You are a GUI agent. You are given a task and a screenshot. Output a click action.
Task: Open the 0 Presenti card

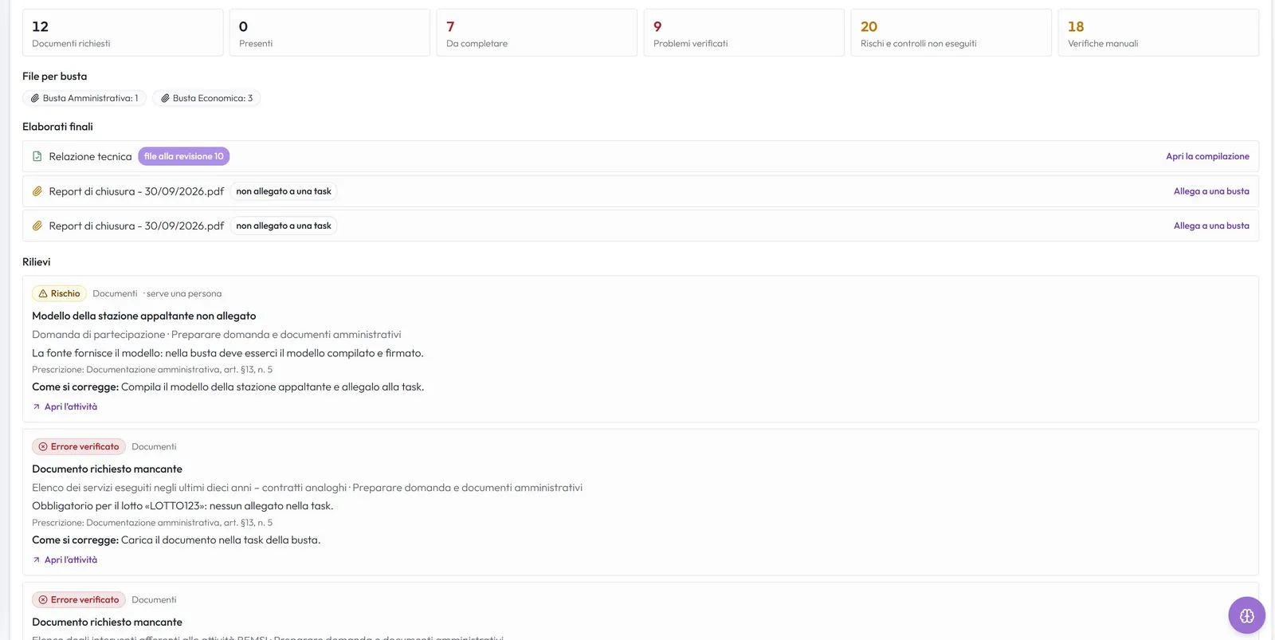coord(330,33)
